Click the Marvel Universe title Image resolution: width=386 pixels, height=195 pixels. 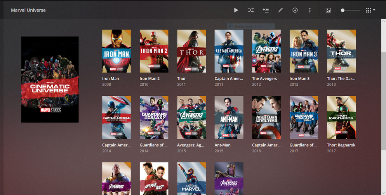click(x=28, y=10)
